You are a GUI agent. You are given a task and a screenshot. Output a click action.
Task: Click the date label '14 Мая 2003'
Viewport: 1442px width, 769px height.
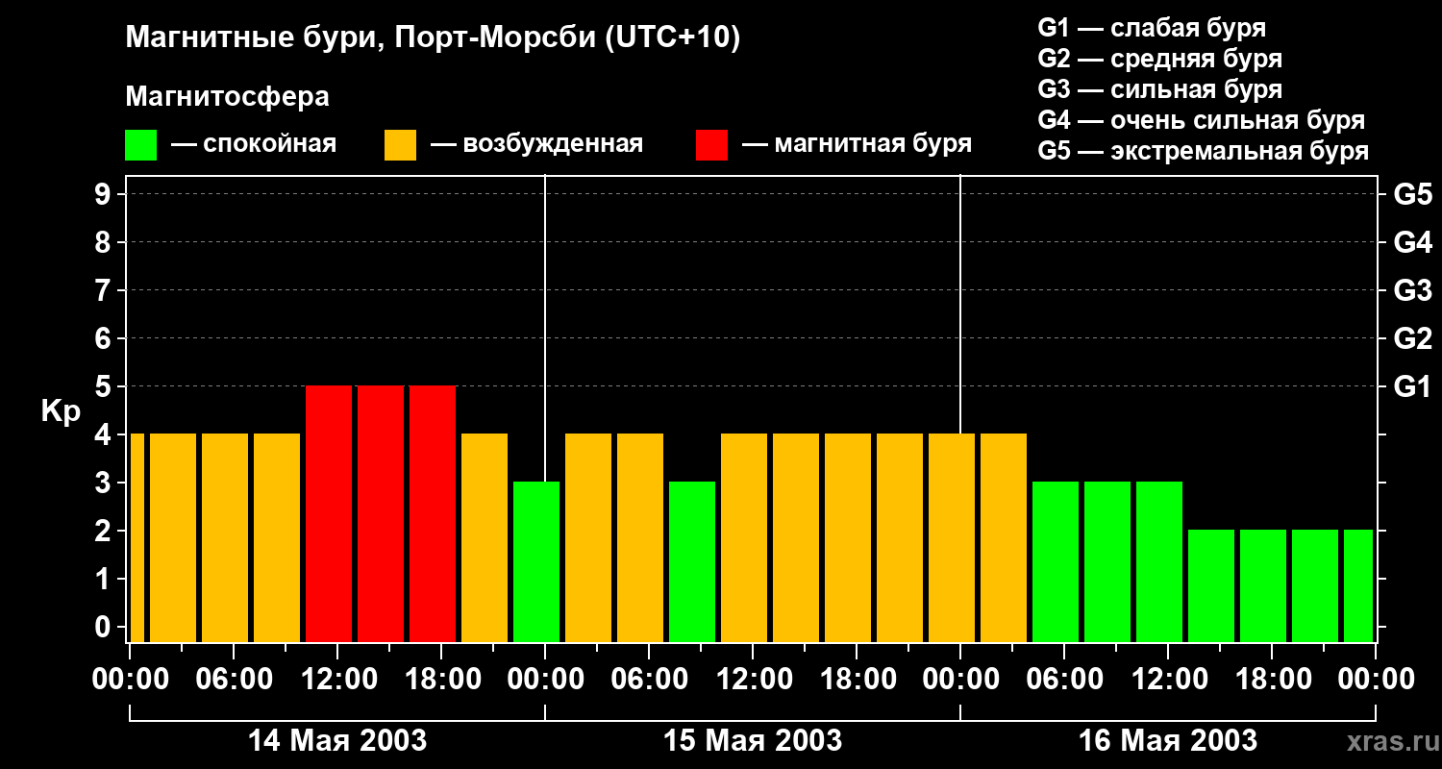[x=337, y=740]
